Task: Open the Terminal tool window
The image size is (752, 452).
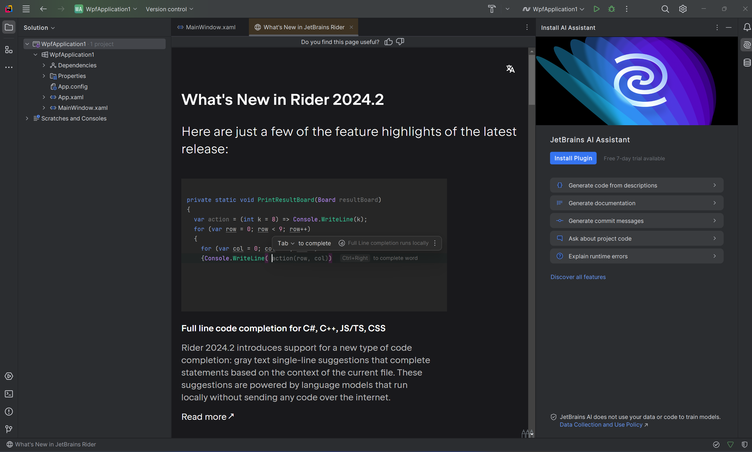Action: click(9, 394)
